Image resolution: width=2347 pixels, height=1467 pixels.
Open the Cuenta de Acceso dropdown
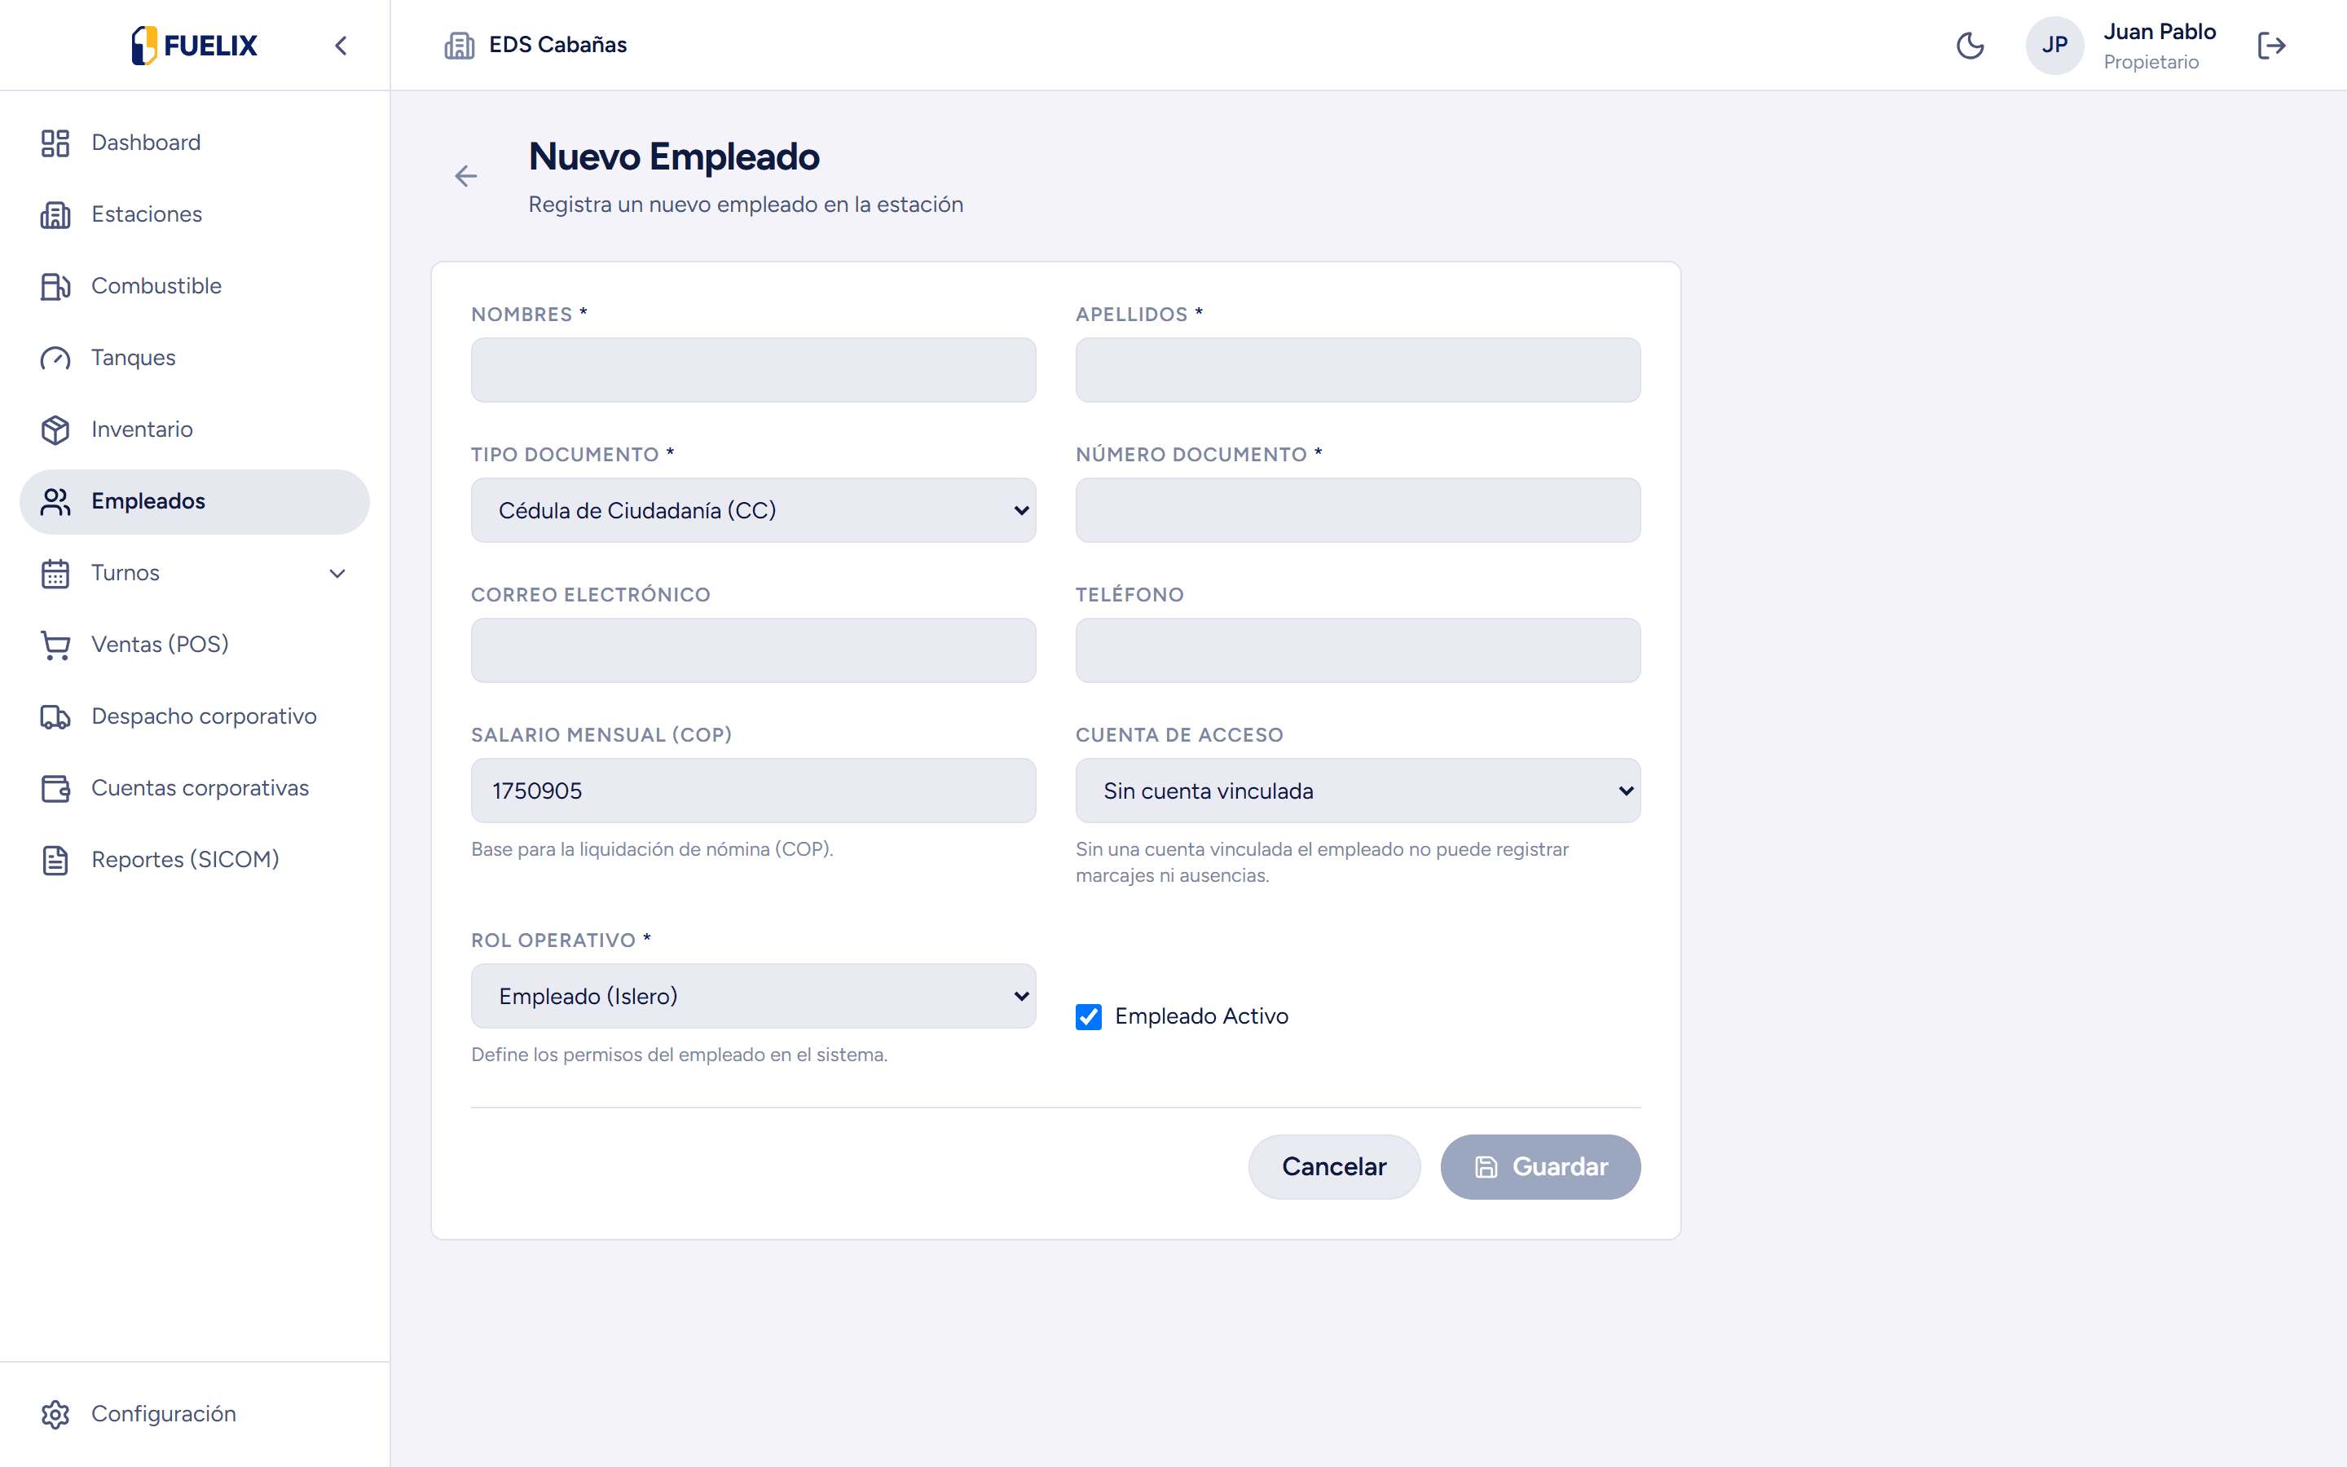point(1358,791)
